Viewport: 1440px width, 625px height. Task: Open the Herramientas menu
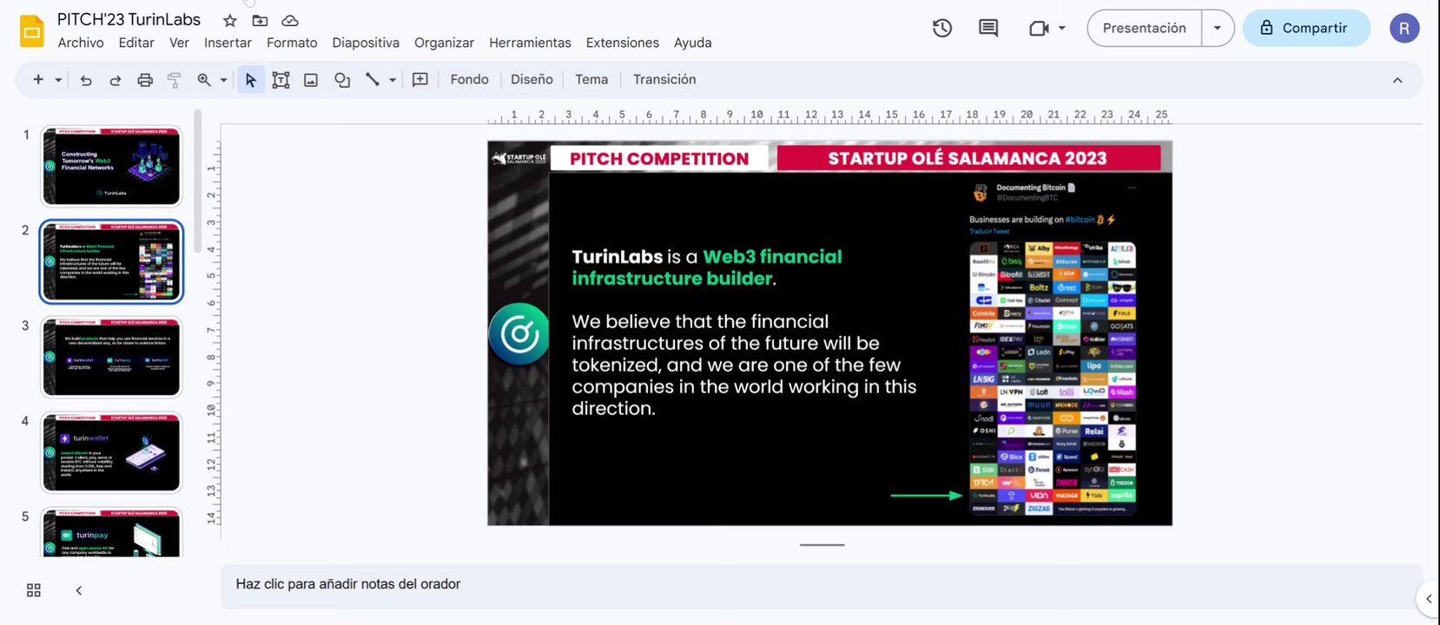pyautogui.click(x=530, y=43)
